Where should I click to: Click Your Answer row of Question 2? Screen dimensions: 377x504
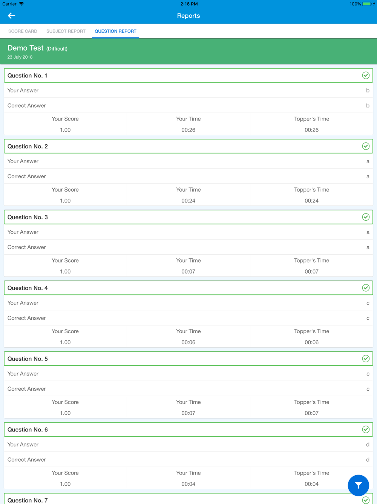coord(188,161)
